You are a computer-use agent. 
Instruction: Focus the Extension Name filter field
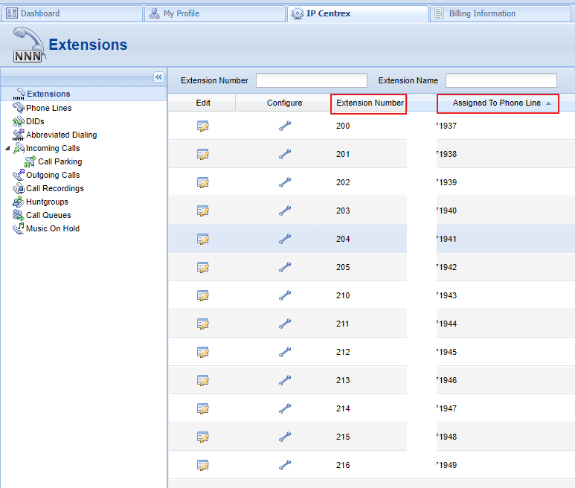coord(501,80)
